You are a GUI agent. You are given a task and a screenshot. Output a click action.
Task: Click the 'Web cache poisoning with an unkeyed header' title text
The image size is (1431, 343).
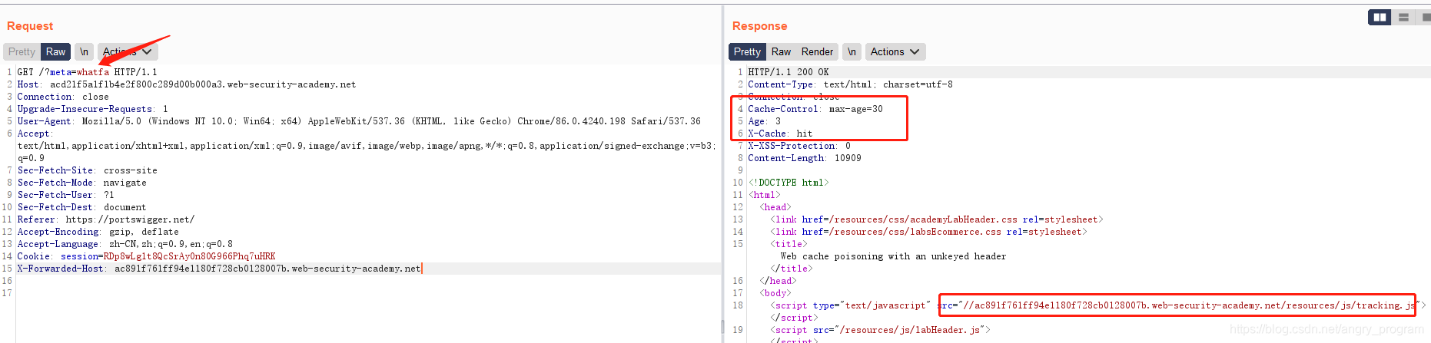click(x=893, y=256)
